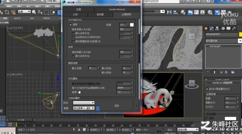This screenshot has height=134, width=242.
Task: Enable 启用 under 手动设置 in right panel
Action: [207, 118]
